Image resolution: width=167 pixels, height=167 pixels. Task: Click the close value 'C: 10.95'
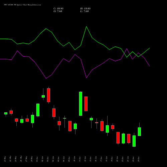point(58,9)
